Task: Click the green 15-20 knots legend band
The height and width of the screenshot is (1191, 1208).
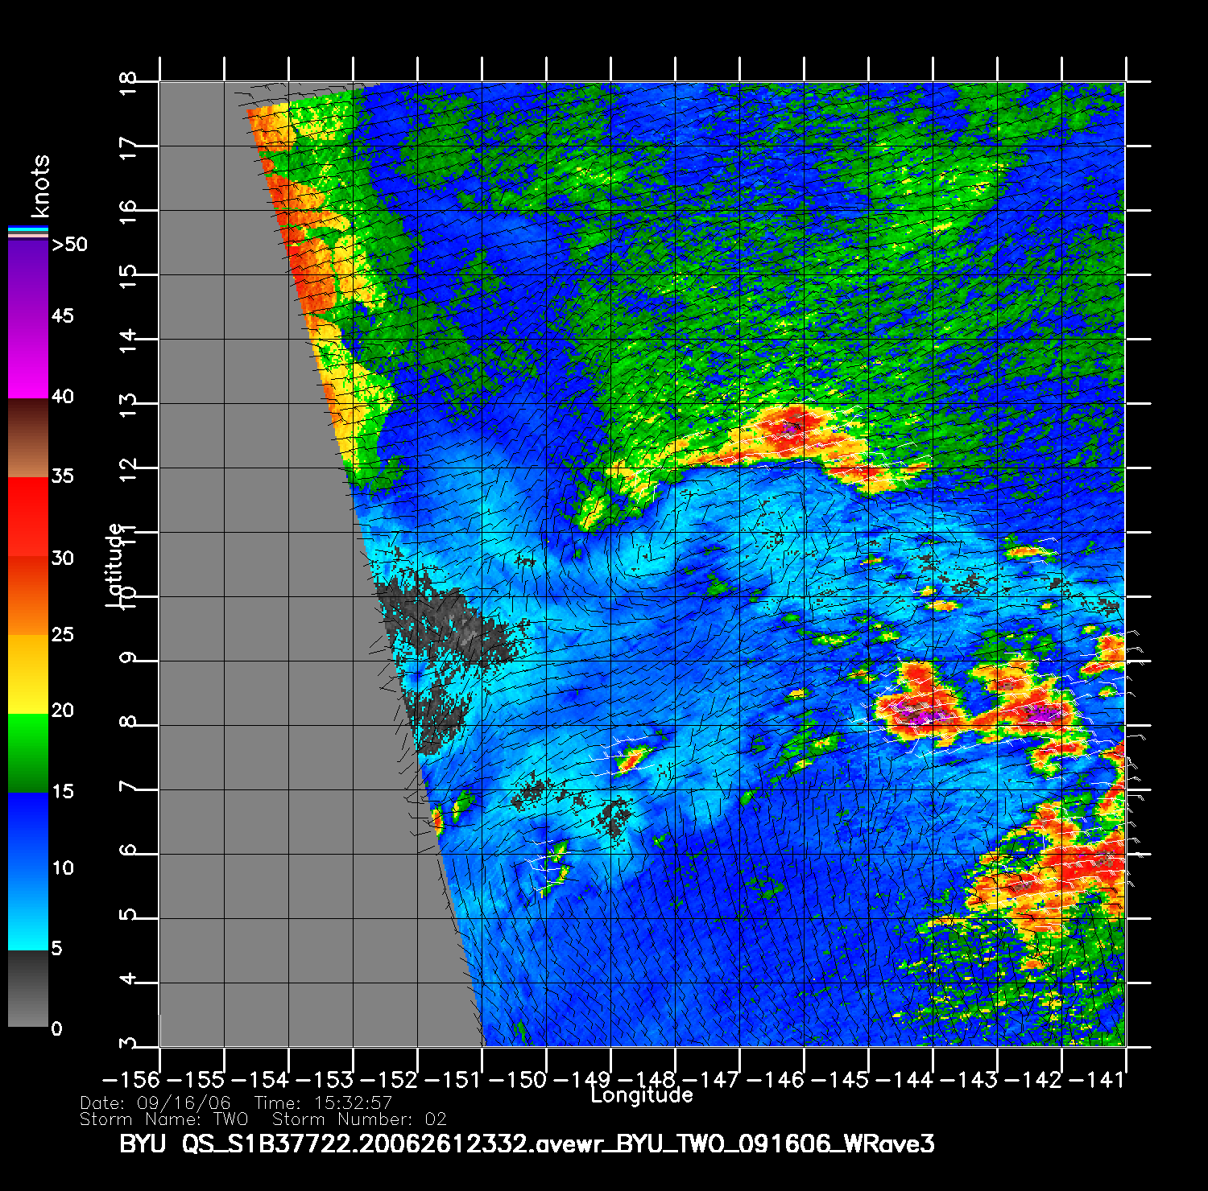Action: pos(28,753)
